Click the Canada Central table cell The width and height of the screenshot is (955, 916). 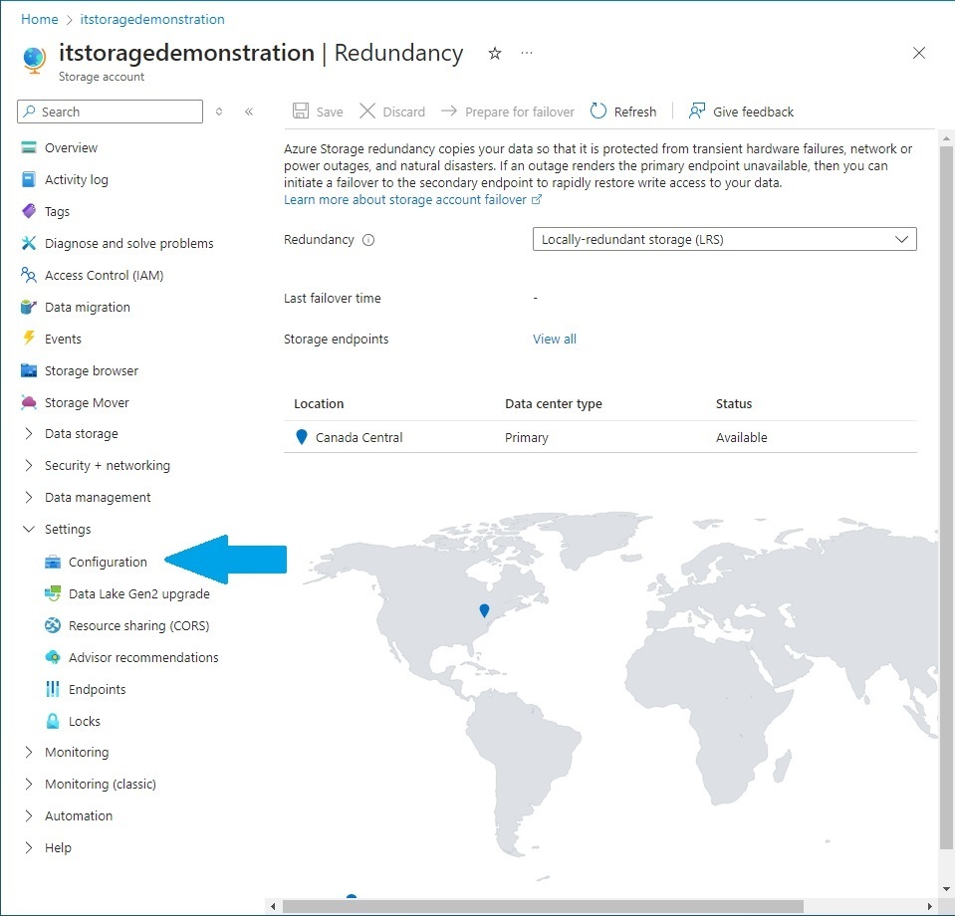point(358,438)
